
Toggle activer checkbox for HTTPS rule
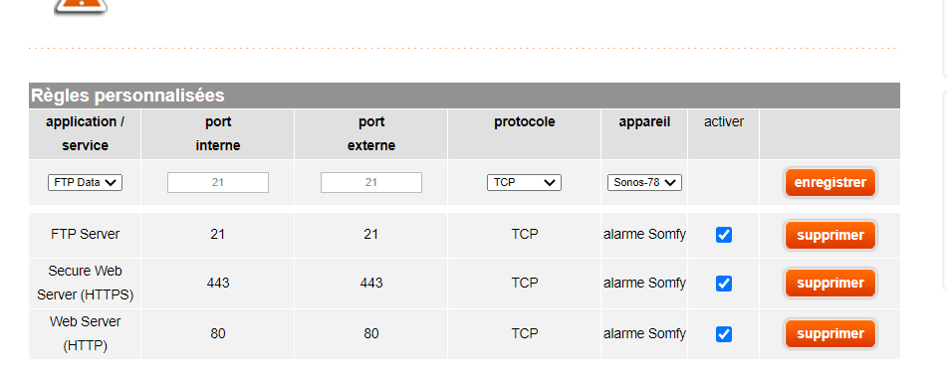[x=724, y=284]
